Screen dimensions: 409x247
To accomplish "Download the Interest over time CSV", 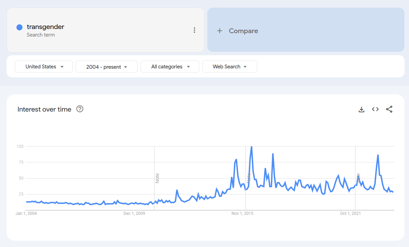I will coord(361,109).
